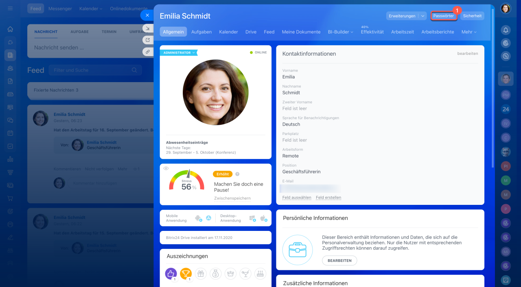Open the shopping cart icon in sidebar
The image size is (521, 287).
pyautogui.click(x=10, y=198)
